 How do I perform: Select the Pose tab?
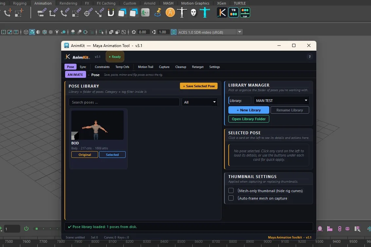[71, 67]
